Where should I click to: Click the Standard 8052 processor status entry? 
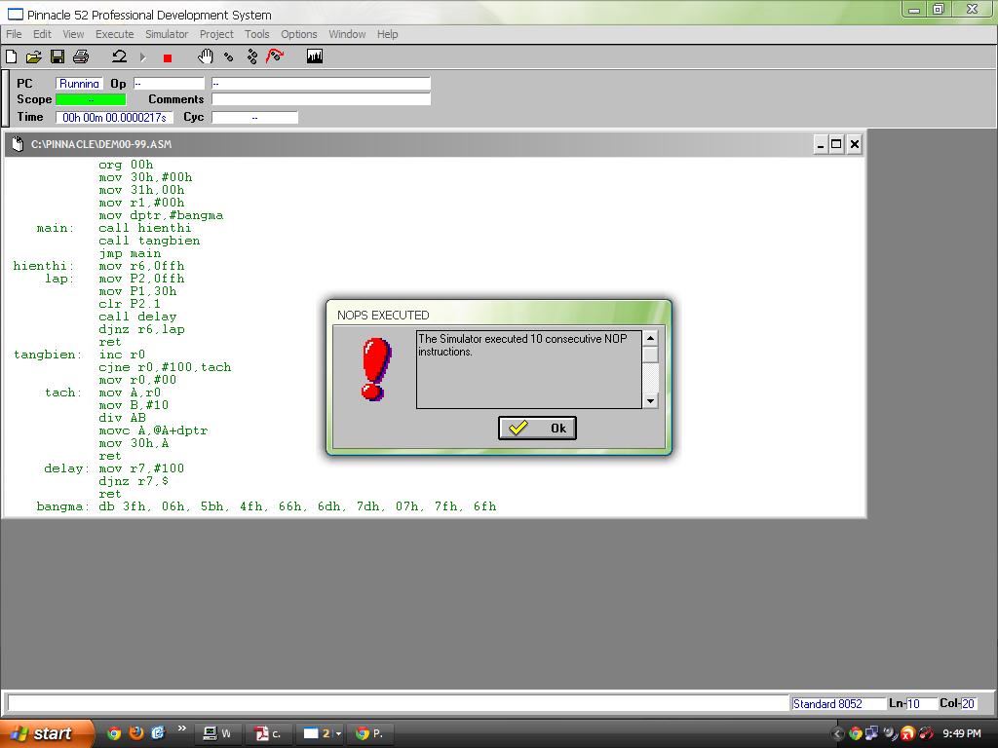pyautogui.click(x=837, y=703)
